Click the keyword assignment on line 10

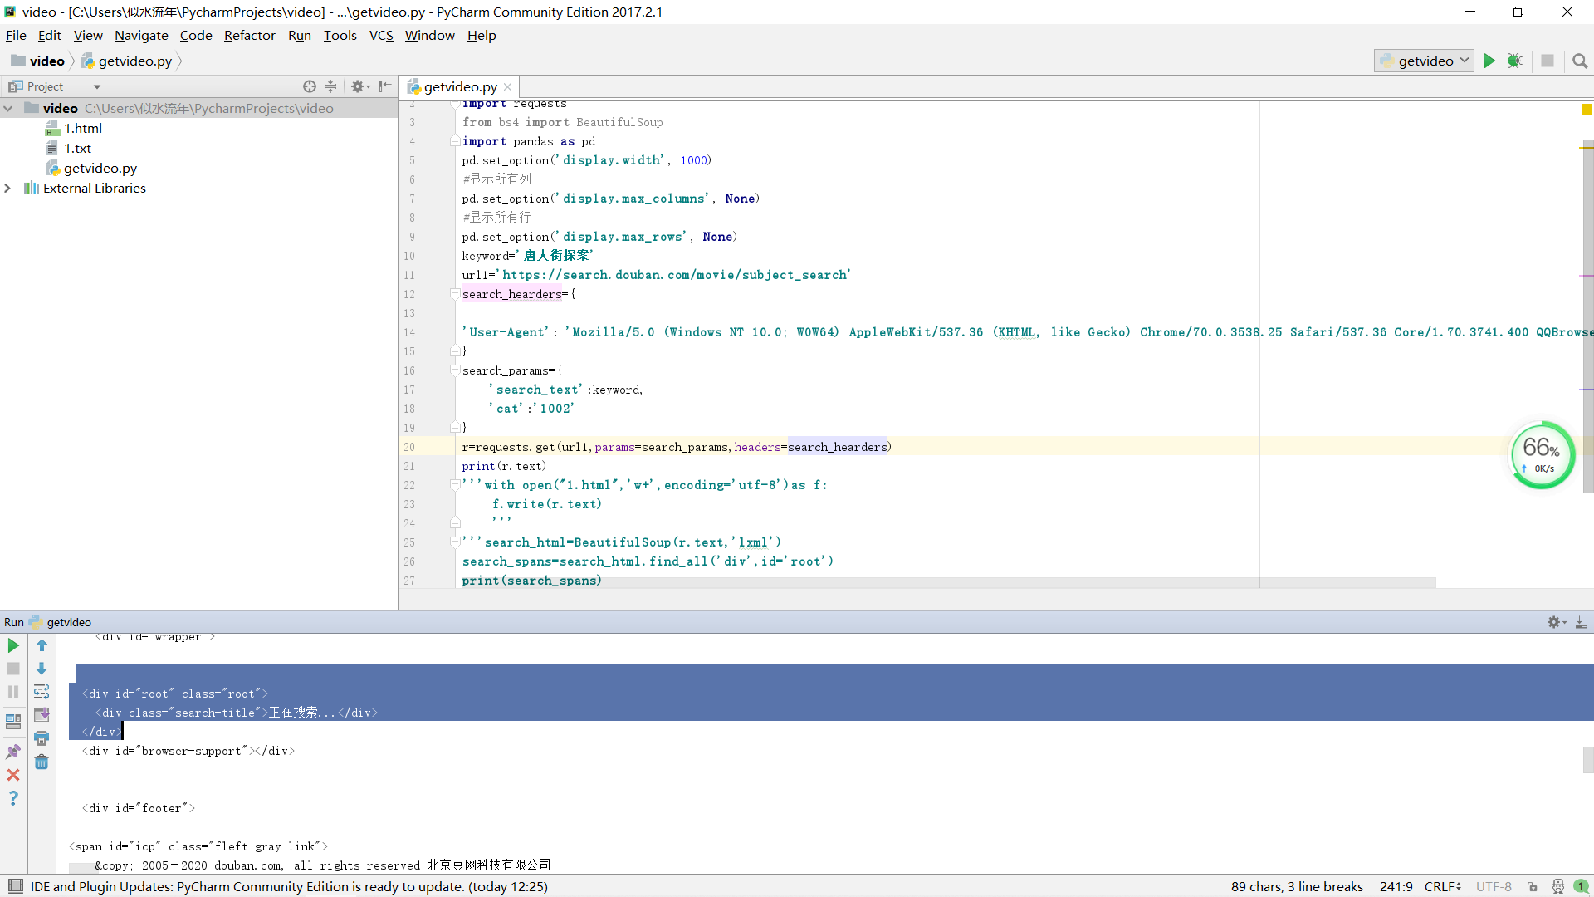click(527, 256)
